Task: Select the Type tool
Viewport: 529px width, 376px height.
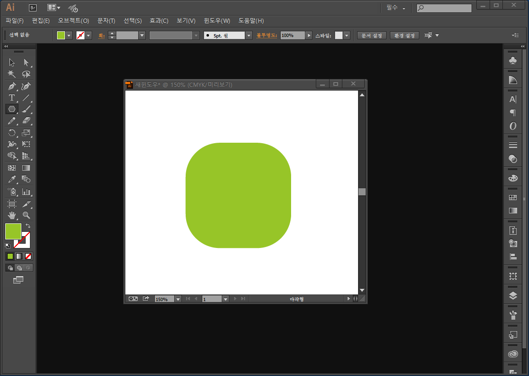Action: 12,98
